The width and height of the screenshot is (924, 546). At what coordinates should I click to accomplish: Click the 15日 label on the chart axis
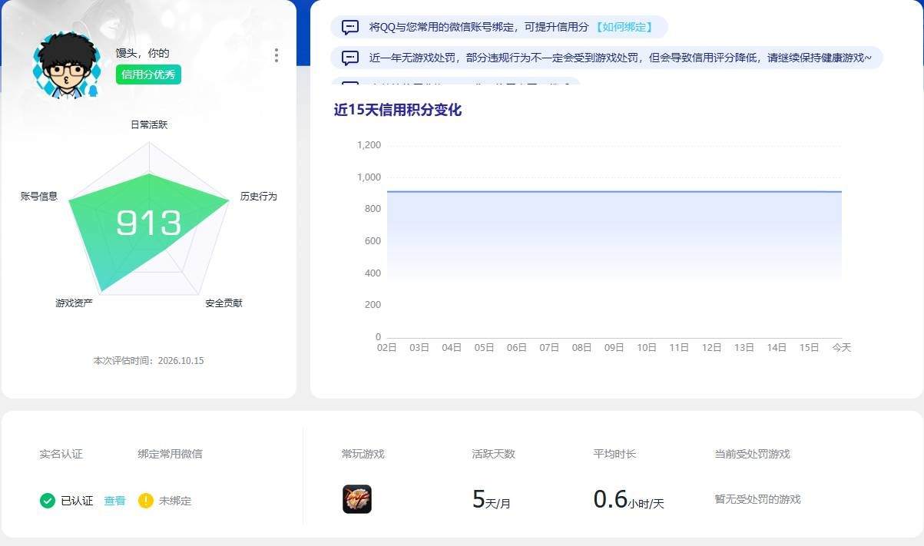(809, 348)
